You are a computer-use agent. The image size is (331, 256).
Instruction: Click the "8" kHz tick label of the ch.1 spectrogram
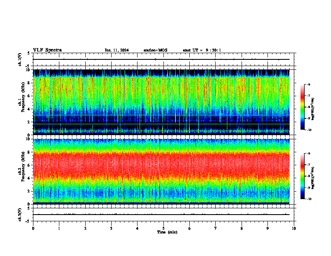[29, 83]
